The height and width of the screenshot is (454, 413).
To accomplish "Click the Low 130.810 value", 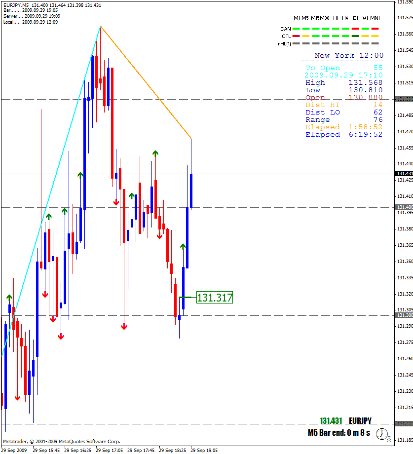I will coord(365,90).
